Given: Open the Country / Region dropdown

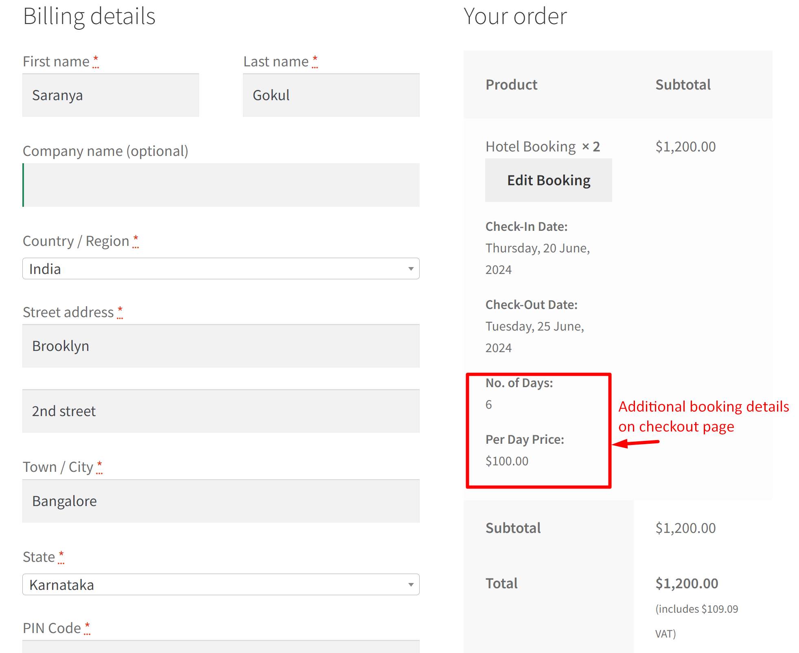Looking at the screenshot, I should (x=221, y=269).
